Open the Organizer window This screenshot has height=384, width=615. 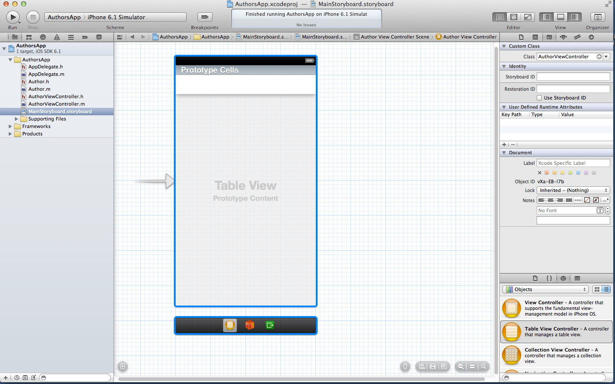click(x=597, y=17)
